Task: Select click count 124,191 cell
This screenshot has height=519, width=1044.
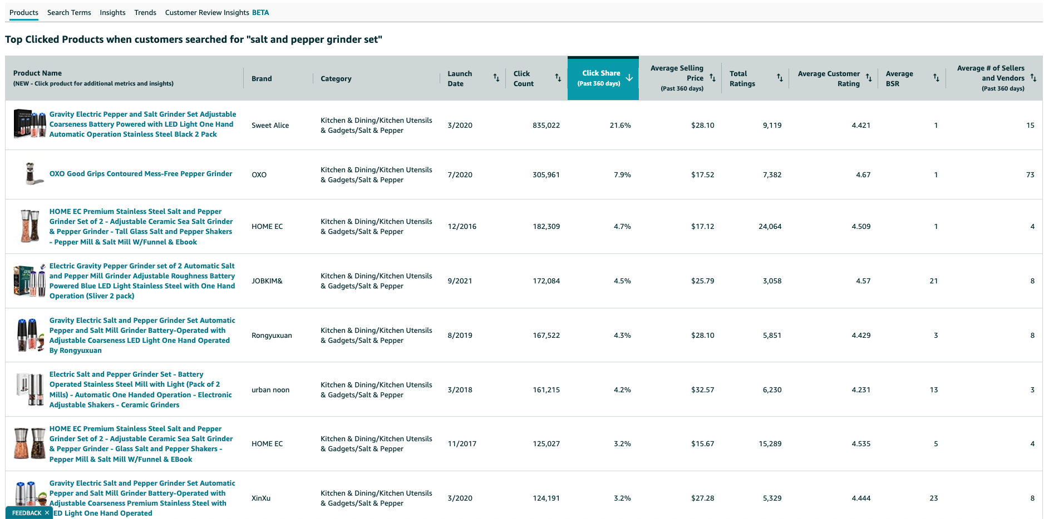Action: (546, 498)
